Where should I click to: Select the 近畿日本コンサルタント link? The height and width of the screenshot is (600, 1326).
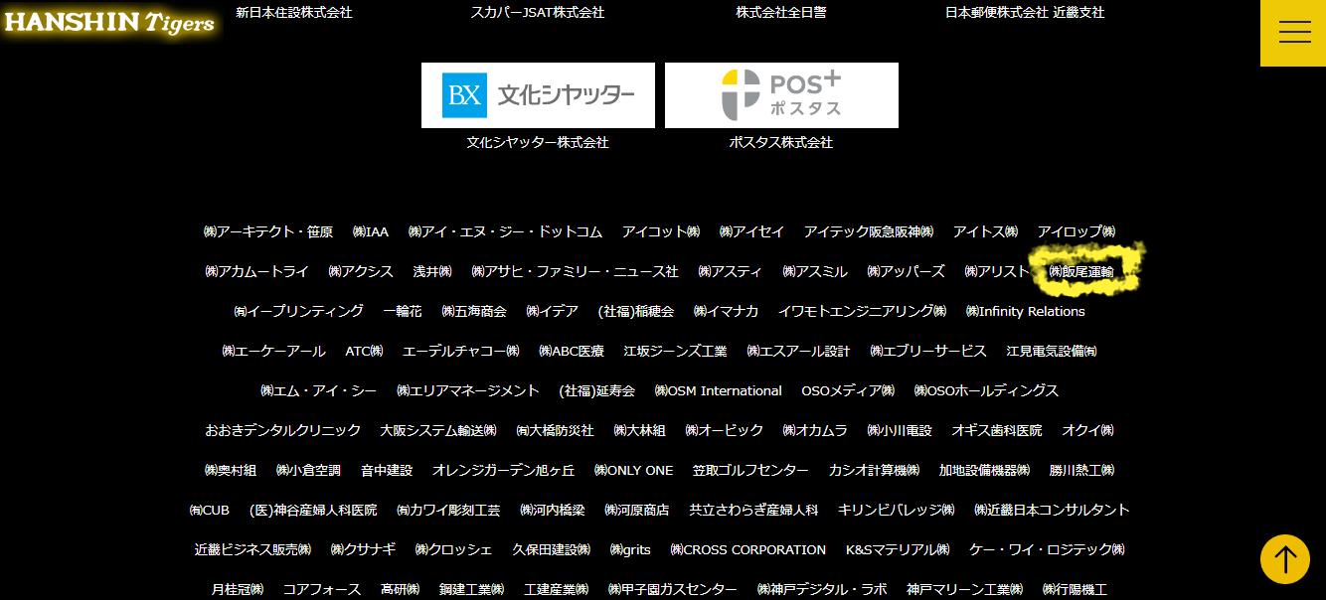1052,510
